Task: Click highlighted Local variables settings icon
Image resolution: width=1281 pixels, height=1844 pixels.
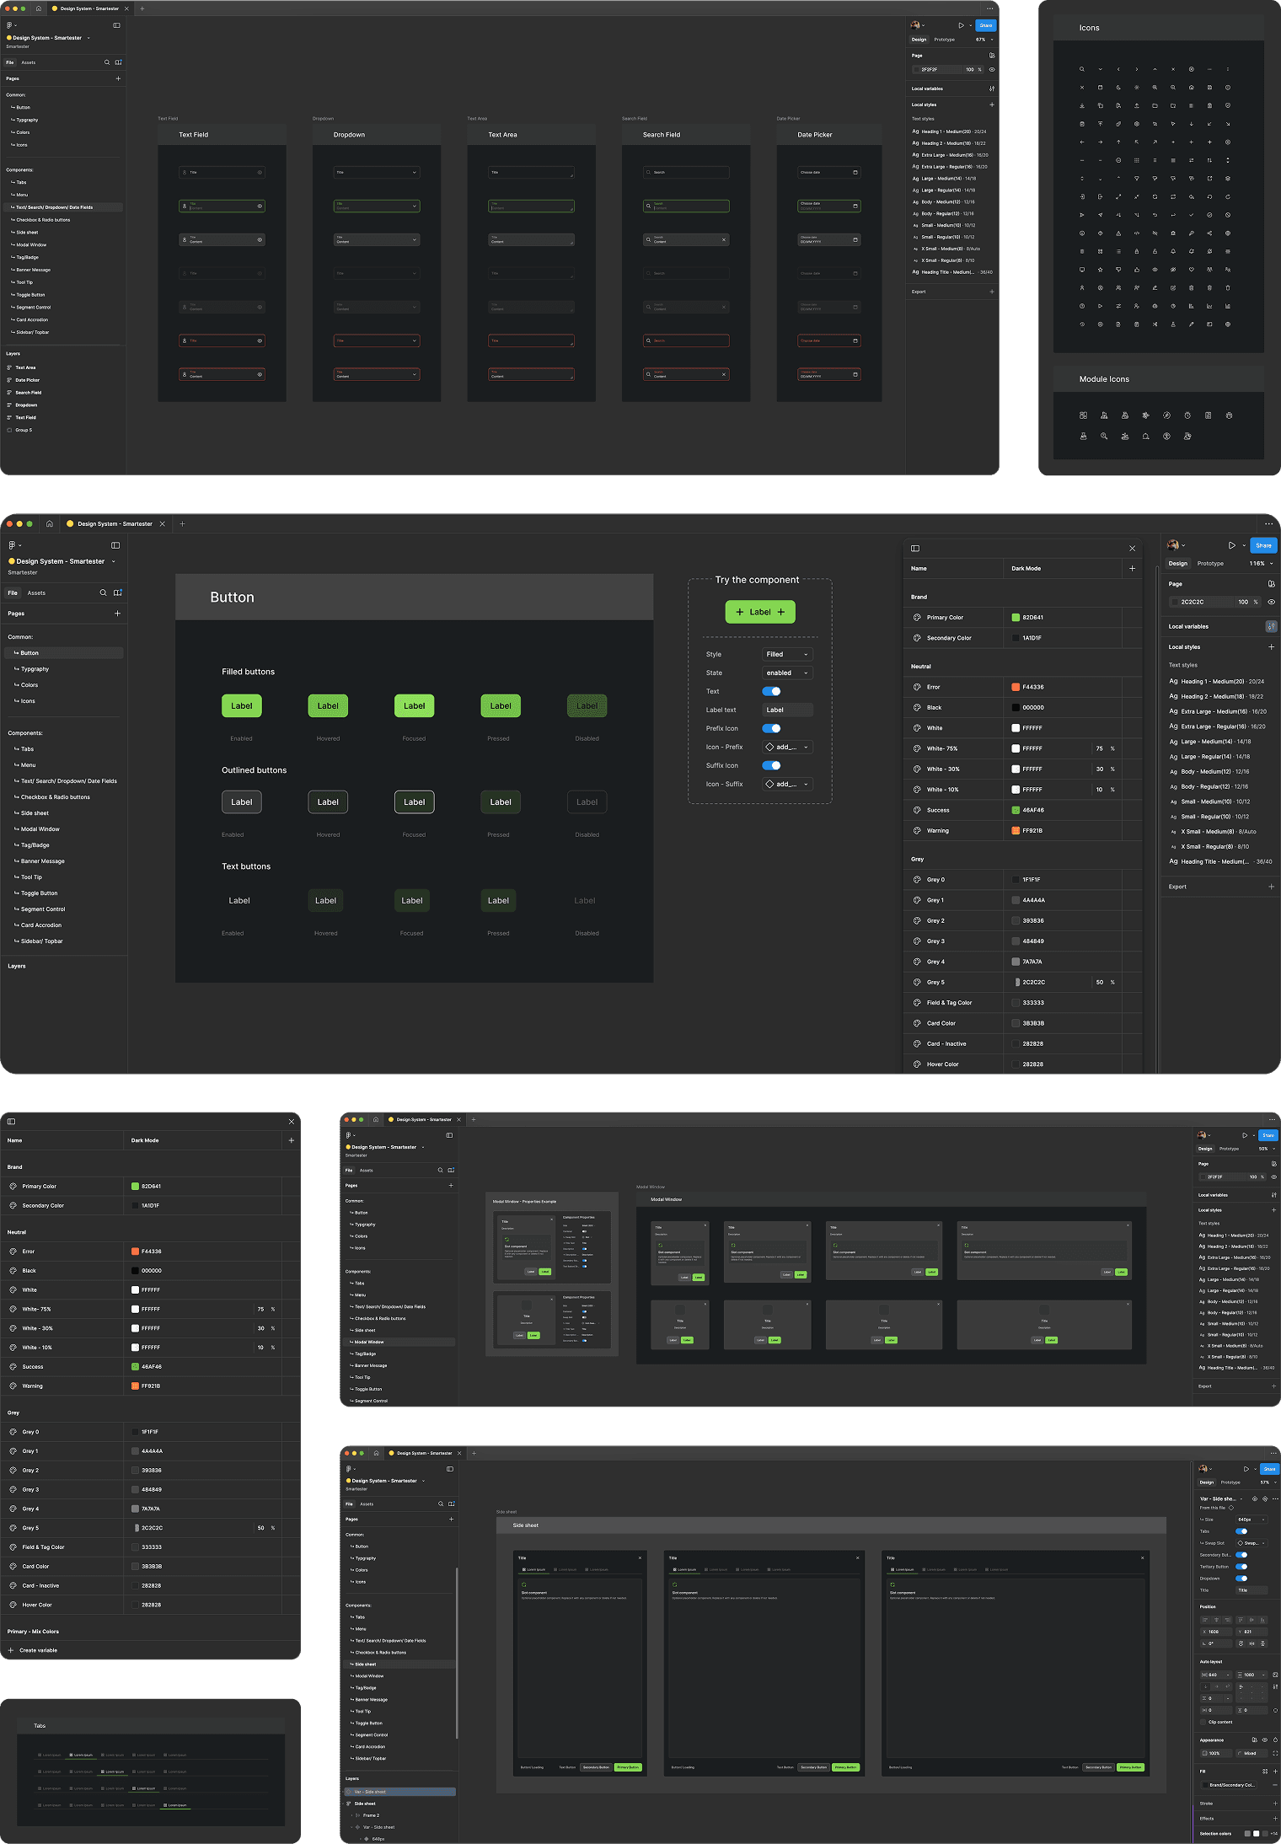Action: 1271,626
